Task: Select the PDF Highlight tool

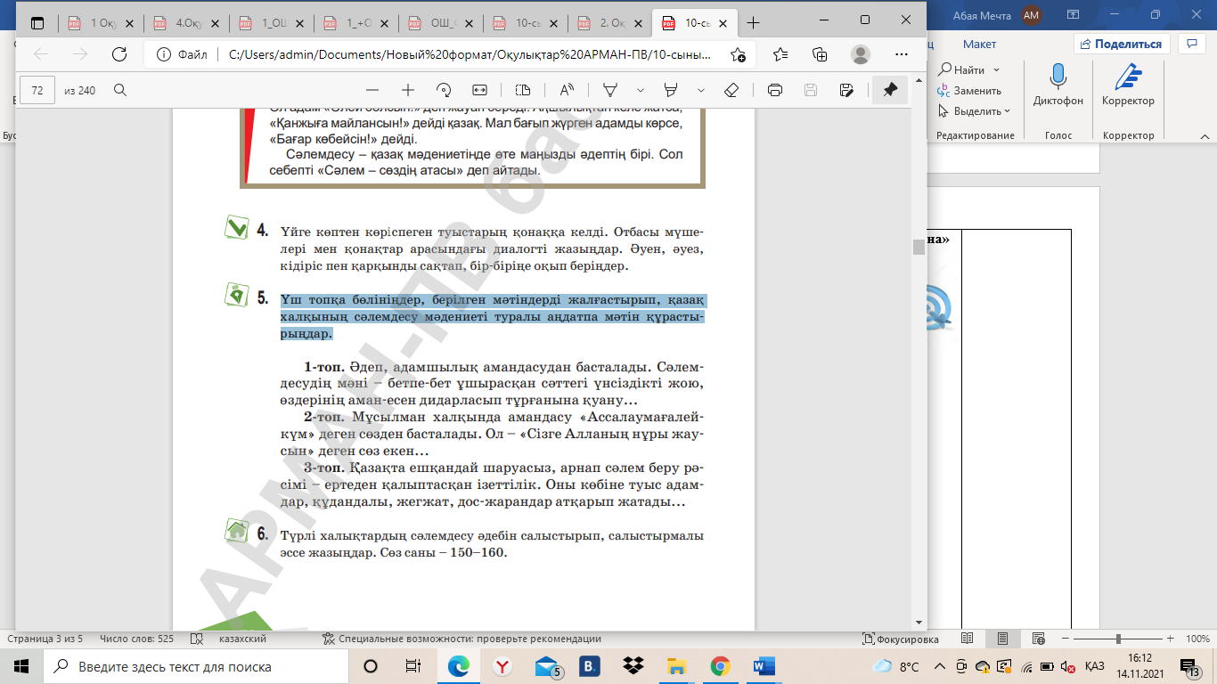Action: pos(672,90)
